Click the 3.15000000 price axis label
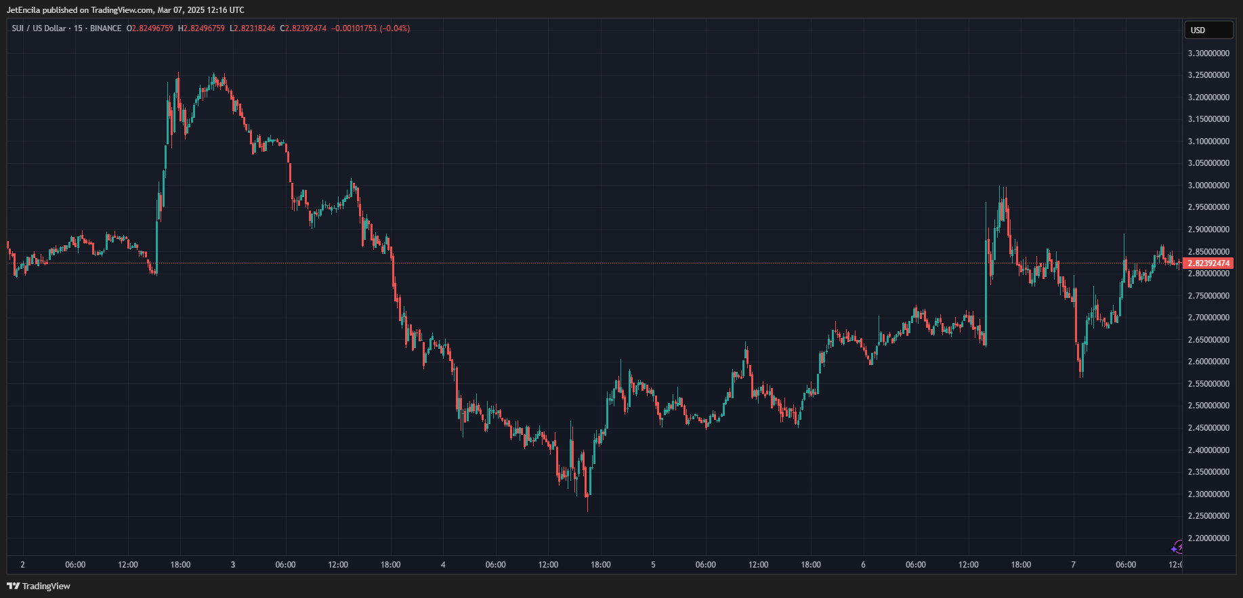The height and width of the screenshot is (598, 1243). click(x=1208, y=119)
